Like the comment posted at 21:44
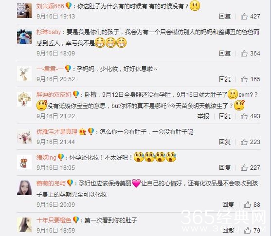This screenshot has width=271, height=236. coord(244,142)
